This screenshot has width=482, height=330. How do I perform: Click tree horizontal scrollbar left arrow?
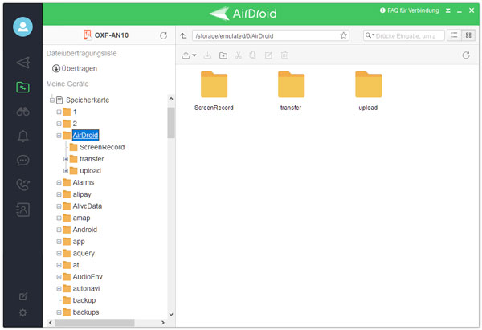click(x=51, y=323)
